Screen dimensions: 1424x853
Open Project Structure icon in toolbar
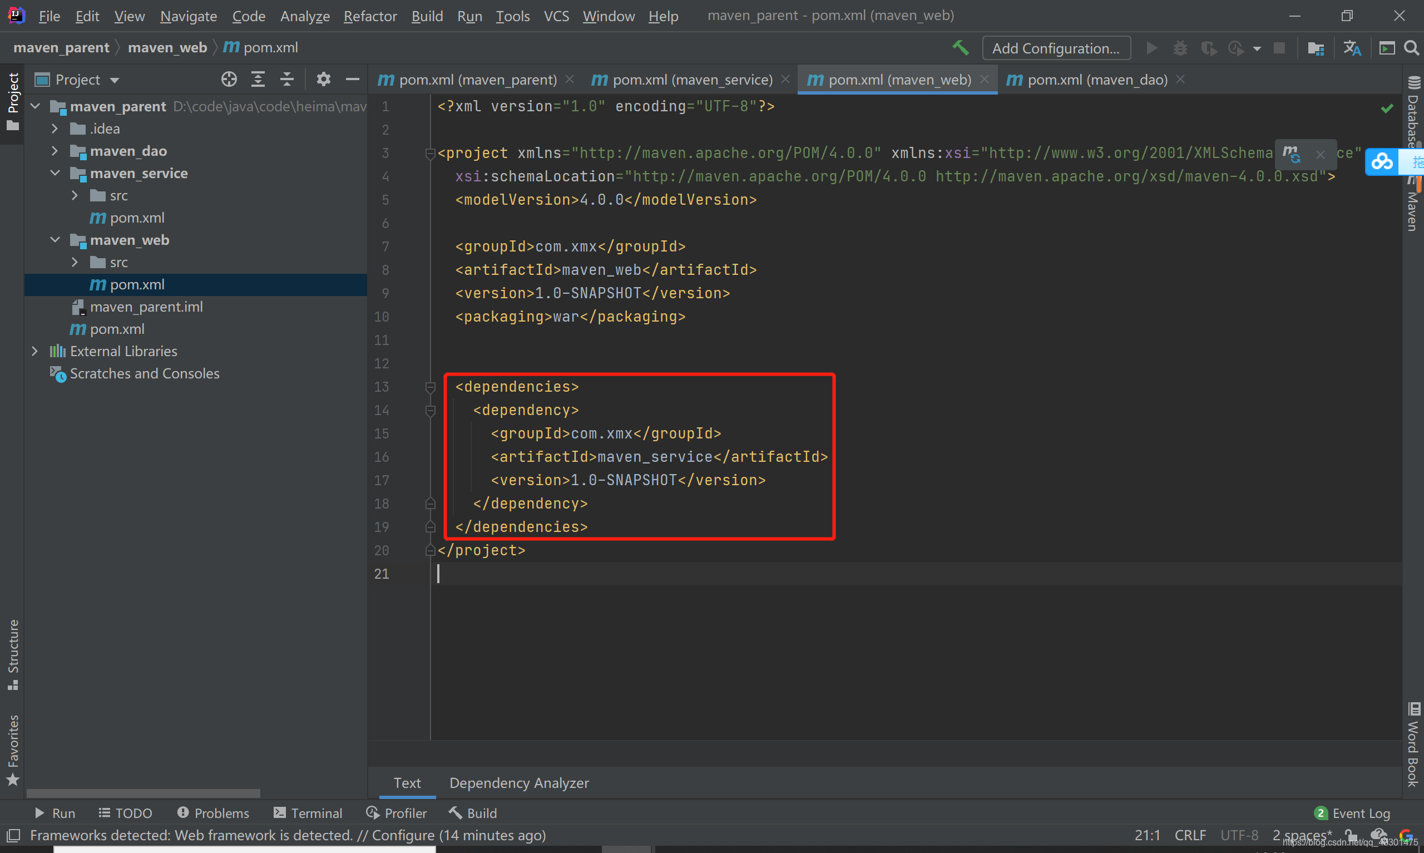(1315, 48)
